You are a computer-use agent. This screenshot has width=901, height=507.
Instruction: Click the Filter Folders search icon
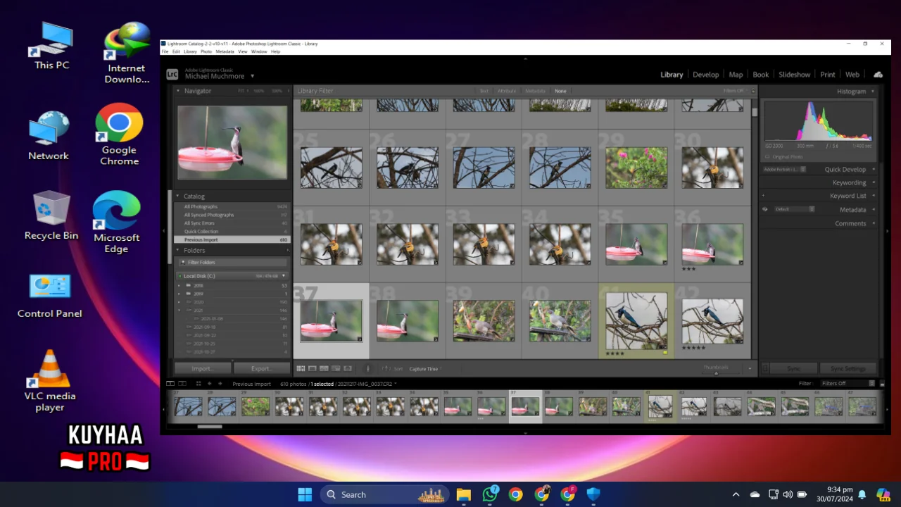click(183, 263)
